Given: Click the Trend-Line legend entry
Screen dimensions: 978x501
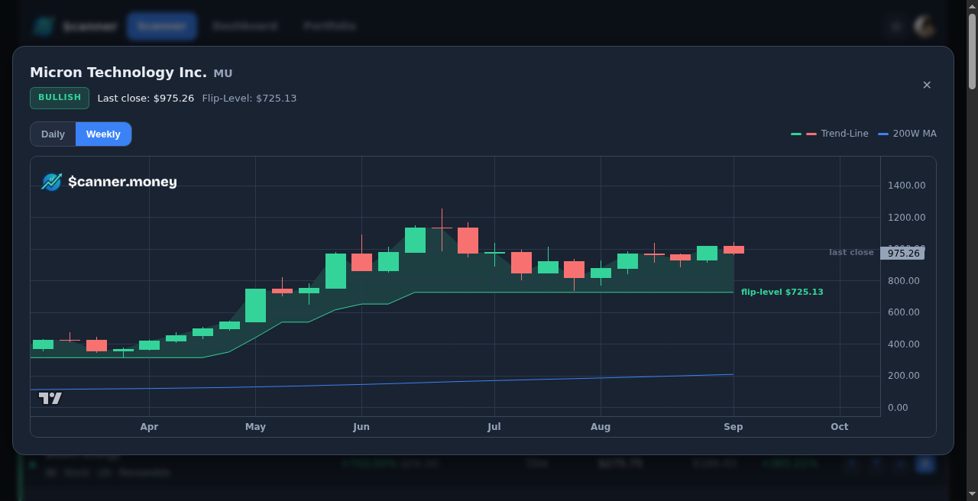Looking at the screenshot, I should pos(830,134).
